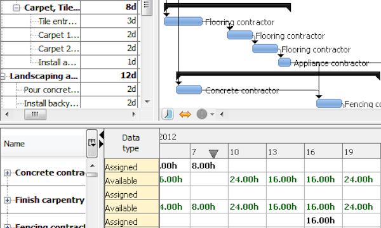Click the Name column header
This screenshot has height=228, width=381.
43,144
